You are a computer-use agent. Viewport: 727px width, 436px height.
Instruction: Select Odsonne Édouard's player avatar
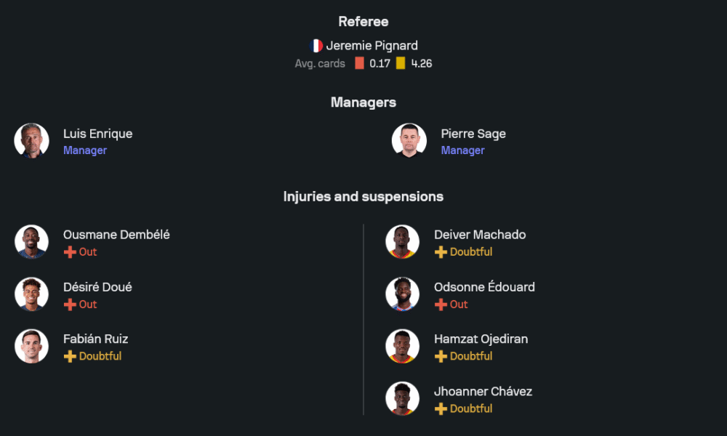coord(403,294)
